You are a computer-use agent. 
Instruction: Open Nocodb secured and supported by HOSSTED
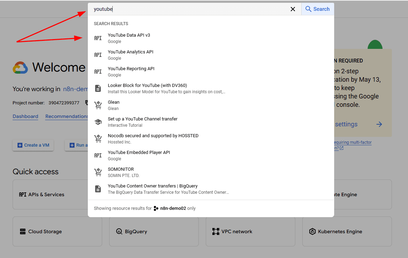[211, 139]
